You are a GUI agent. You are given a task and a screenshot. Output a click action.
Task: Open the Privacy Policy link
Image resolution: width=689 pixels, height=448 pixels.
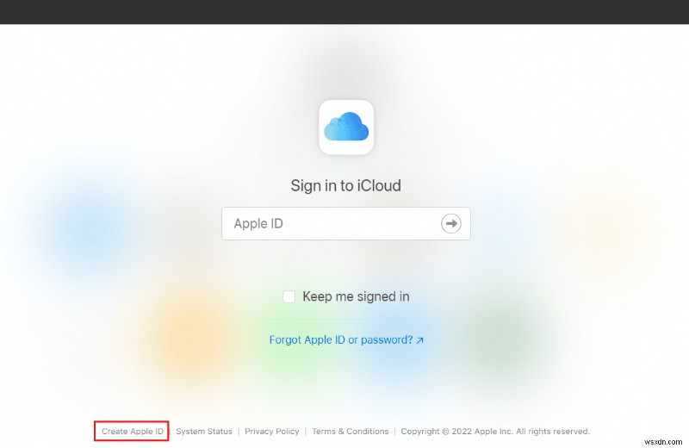tap(272, 432)
